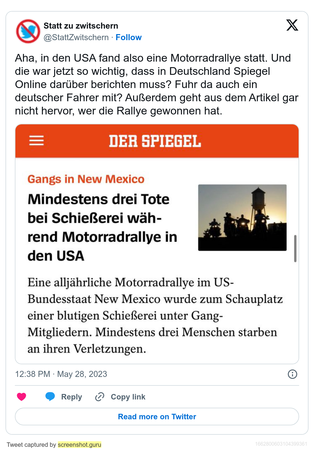Follow the StattZwitschern account
This screenshot has width=314, height=460.
(128, 37)
